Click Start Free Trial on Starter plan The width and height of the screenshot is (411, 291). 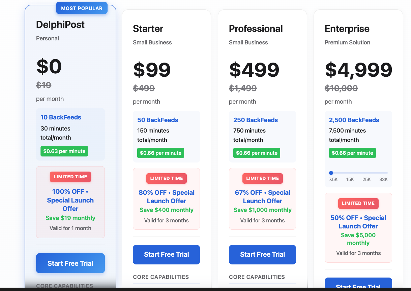coord(166,254)
